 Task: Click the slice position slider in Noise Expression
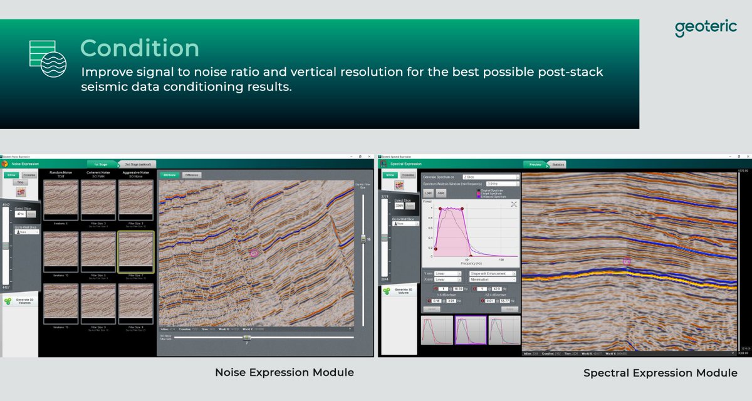[6, 246]
